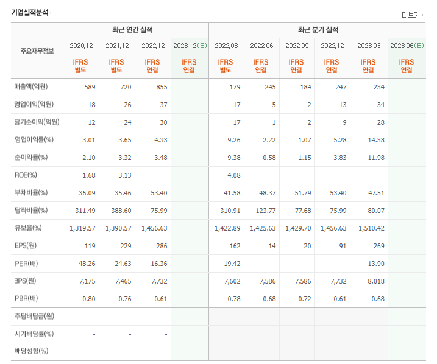
Task: Click revenue value 855 for 2022.12
Action: click(x=162, y=87)
